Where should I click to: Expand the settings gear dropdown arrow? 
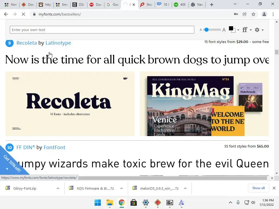click(x=263, y=30)
